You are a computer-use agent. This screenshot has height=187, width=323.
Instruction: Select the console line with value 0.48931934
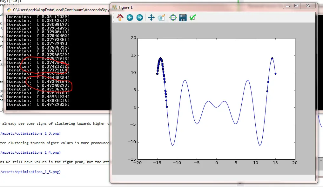(x=38, y=97)
